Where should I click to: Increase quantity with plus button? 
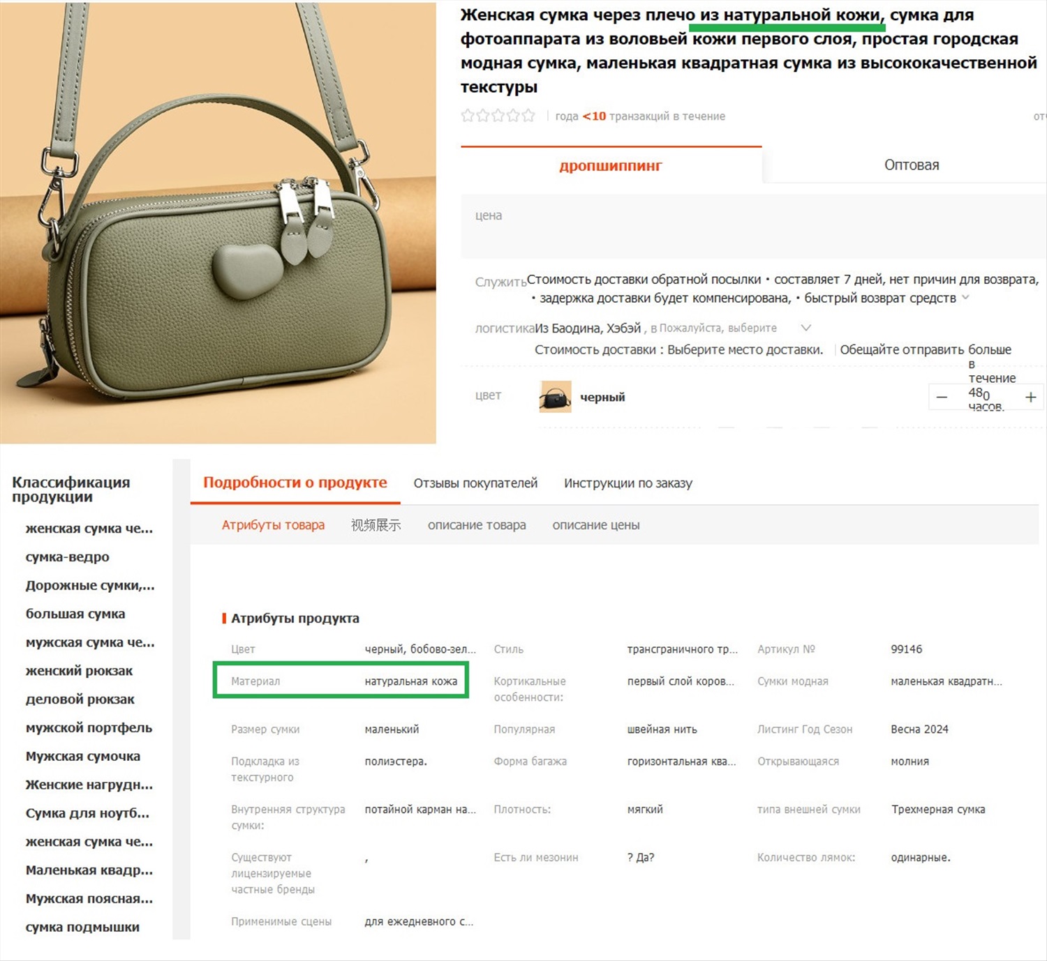[1030, 397]
